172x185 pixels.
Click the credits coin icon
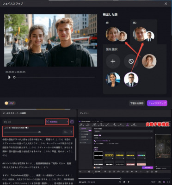coord(6,103)
